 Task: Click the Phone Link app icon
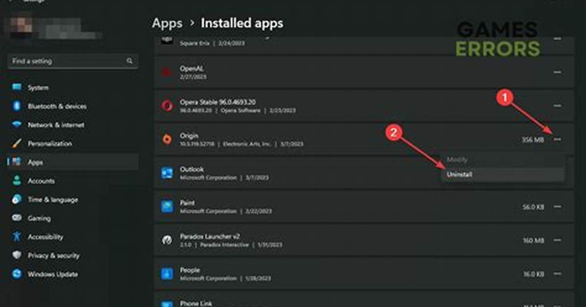tap(167, 304)
